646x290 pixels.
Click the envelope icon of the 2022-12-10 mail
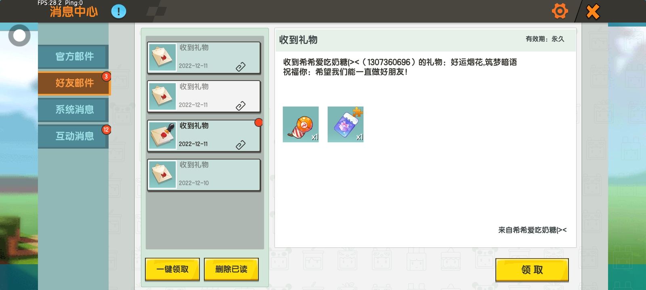click(x=162, y=175)
